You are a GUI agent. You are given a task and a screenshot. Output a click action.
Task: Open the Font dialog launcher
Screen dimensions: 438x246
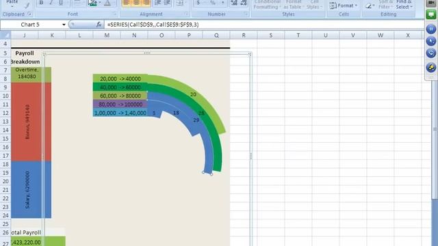[x=114, y=14]
